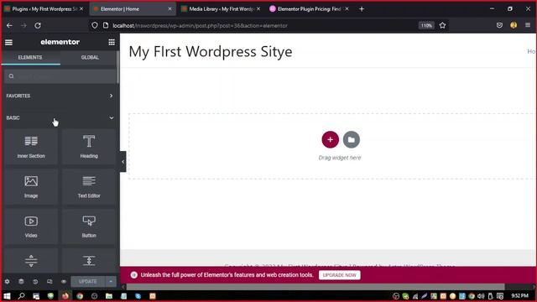Toggle Preview changes eye icon

coord(64,282)
